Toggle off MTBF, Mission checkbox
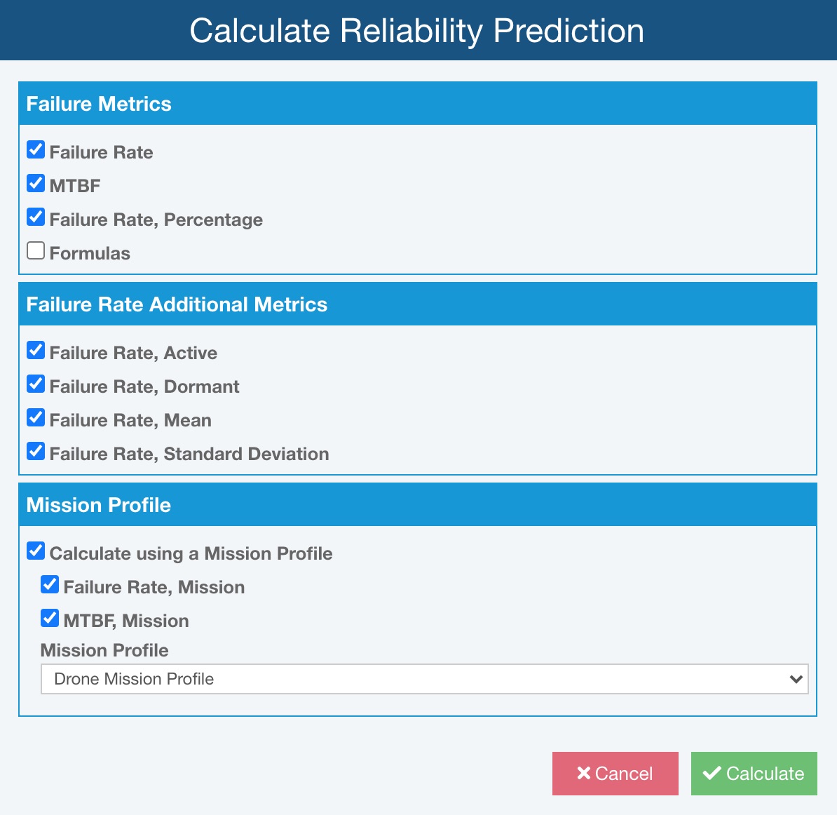The image size is (837, 815). click(49, 617)
